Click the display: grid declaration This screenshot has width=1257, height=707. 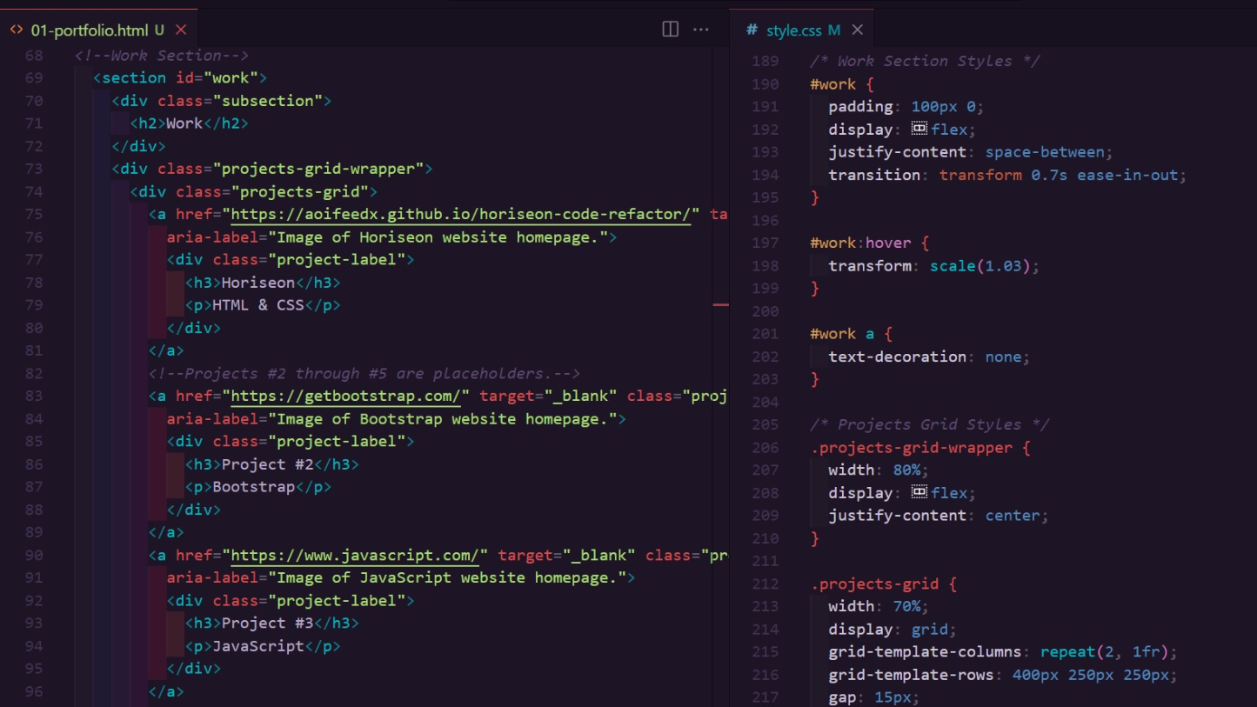click(x=893, y=629)
